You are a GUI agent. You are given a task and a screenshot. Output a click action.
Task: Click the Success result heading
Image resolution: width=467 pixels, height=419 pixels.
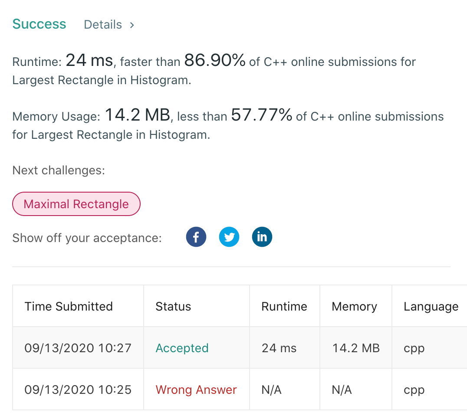pyautogui.click(x=39, y=24)
